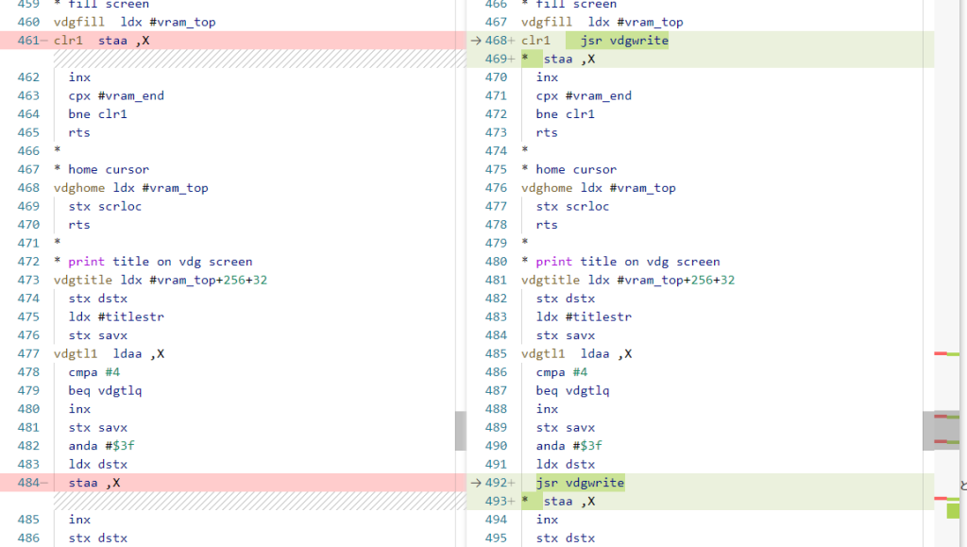Image resolution: width=967 pixels, height=547 pixels.
Task: Click the hatched placeholder below line 461
Action: pos(253,59)
